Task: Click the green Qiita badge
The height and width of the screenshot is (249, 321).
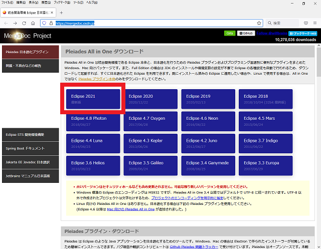Action: 230,34
